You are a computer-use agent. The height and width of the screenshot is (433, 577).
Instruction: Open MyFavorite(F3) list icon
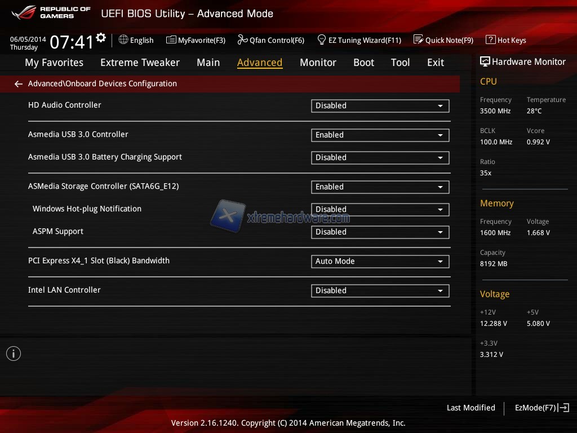pos(171,40)
